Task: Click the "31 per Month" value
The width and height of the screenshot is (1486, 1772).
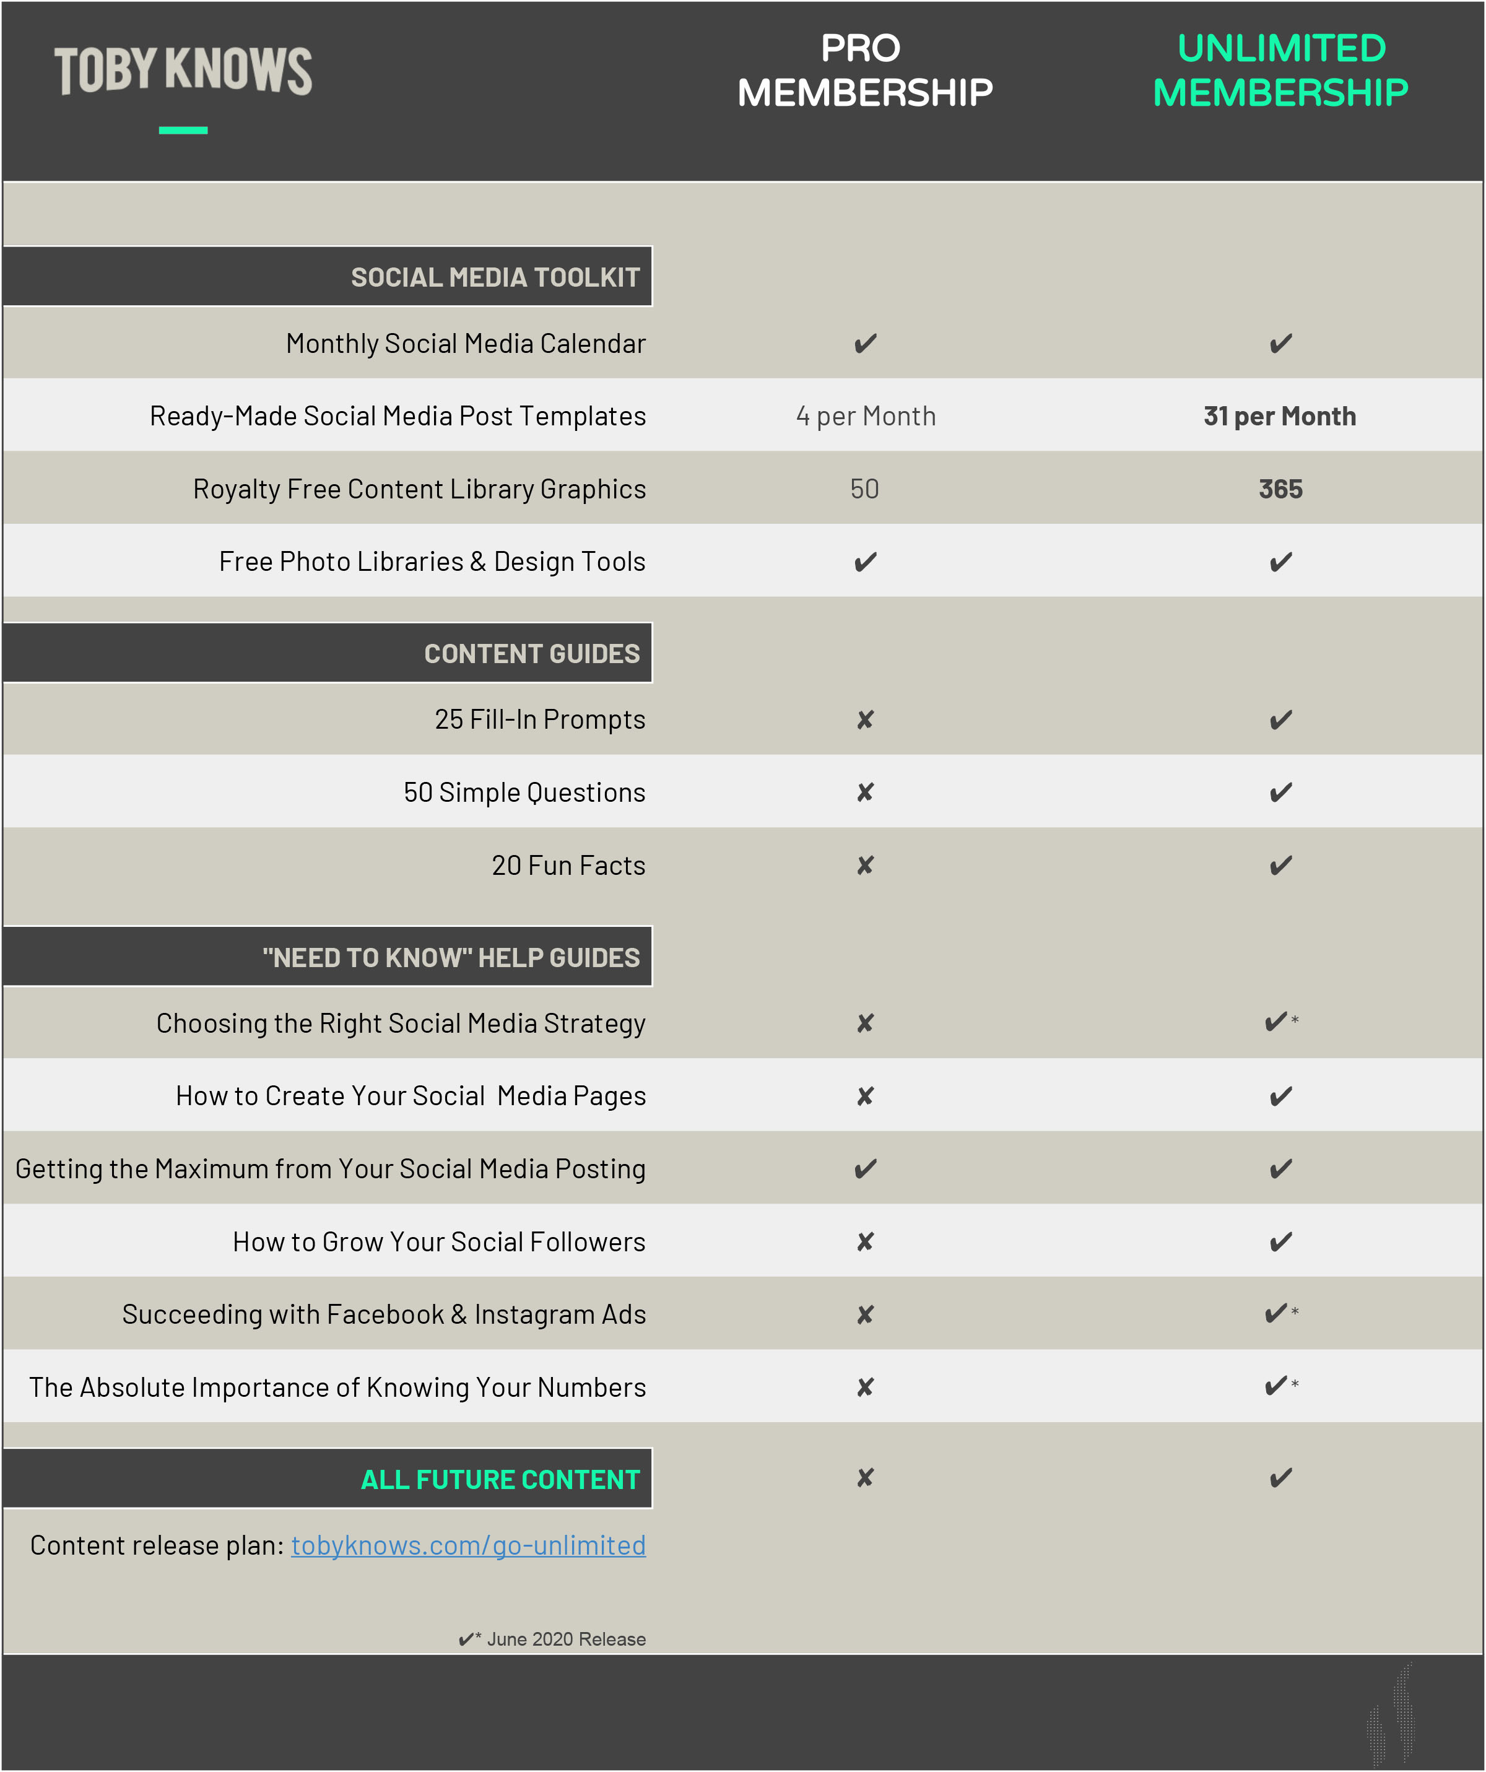Action: coord(1279,416)
